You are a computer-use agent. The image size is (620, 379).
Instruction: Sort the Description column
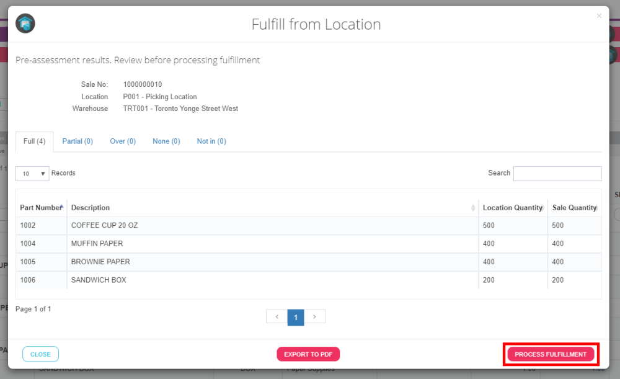(x=474, y=208)
